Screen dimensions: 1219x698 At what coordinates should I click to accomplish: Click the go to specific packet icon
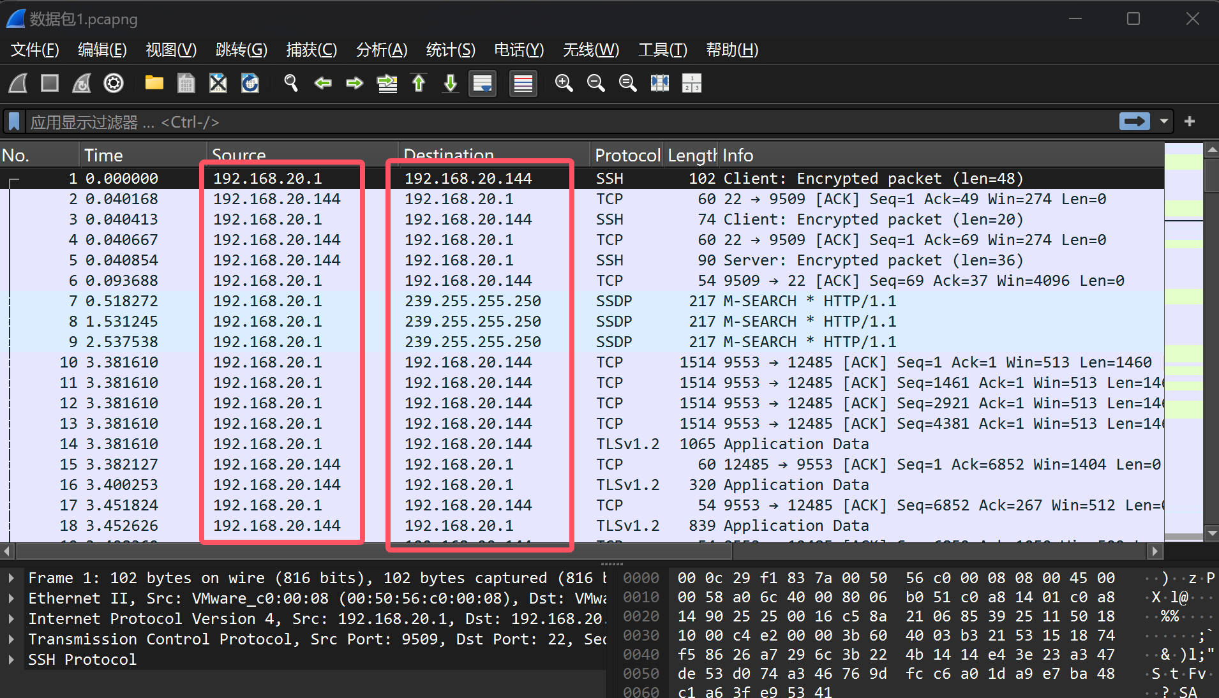tap(387, 84)
